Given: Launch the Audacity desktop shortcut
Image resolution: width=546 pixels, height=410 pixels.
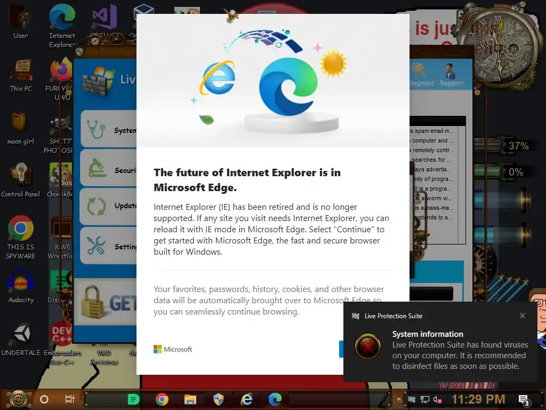Looking at the screenshot, I should [21, 287].
